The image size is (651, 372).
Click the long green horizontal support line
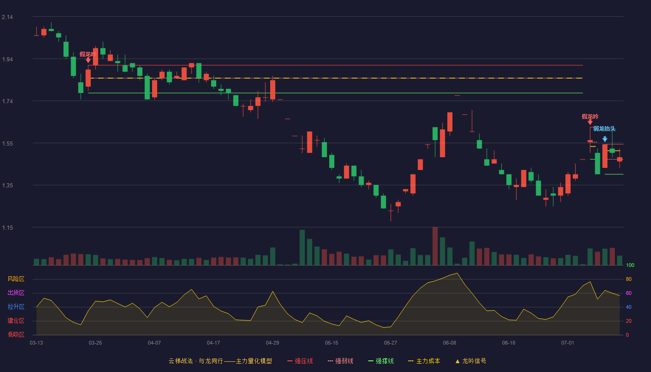coord(335,93)
